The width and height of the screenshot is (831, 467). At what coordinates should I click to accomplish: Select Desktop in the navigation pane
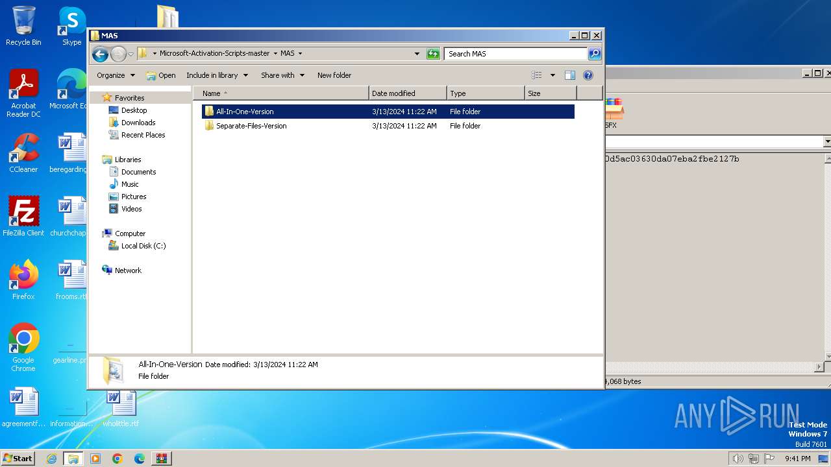(134, 110)
